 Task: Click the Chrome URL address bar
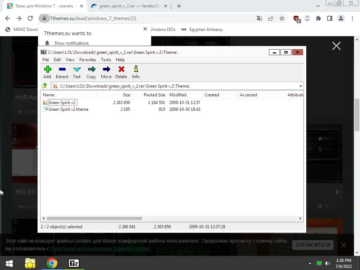click(147, 18)
